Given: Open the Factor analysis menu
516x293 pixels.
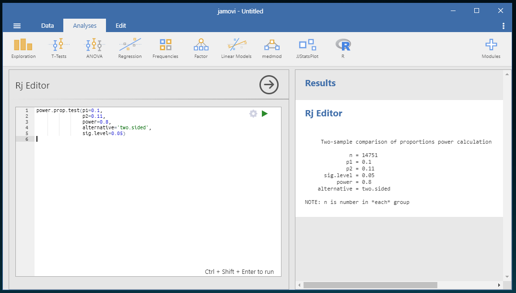Looking at the screenshot, I should (201, 49).
